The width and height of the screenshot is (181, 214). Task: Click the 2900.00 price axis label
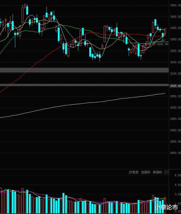click(x=175, y=130)
